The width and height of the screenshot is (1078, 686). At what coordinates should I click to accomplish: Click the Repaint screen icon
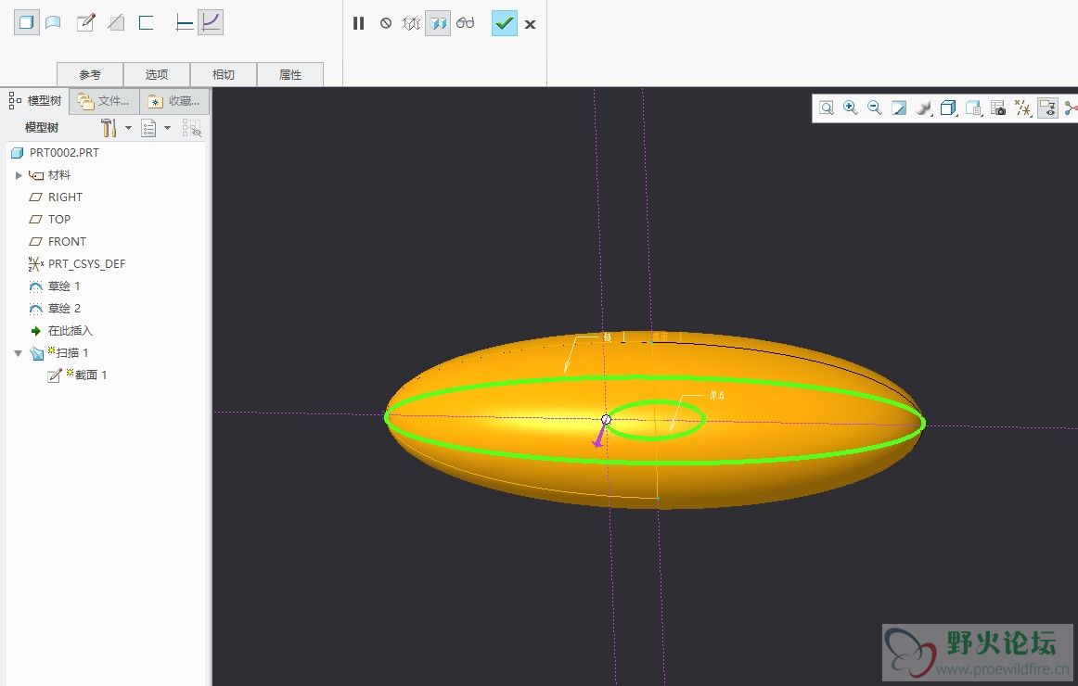click(899, 108)
